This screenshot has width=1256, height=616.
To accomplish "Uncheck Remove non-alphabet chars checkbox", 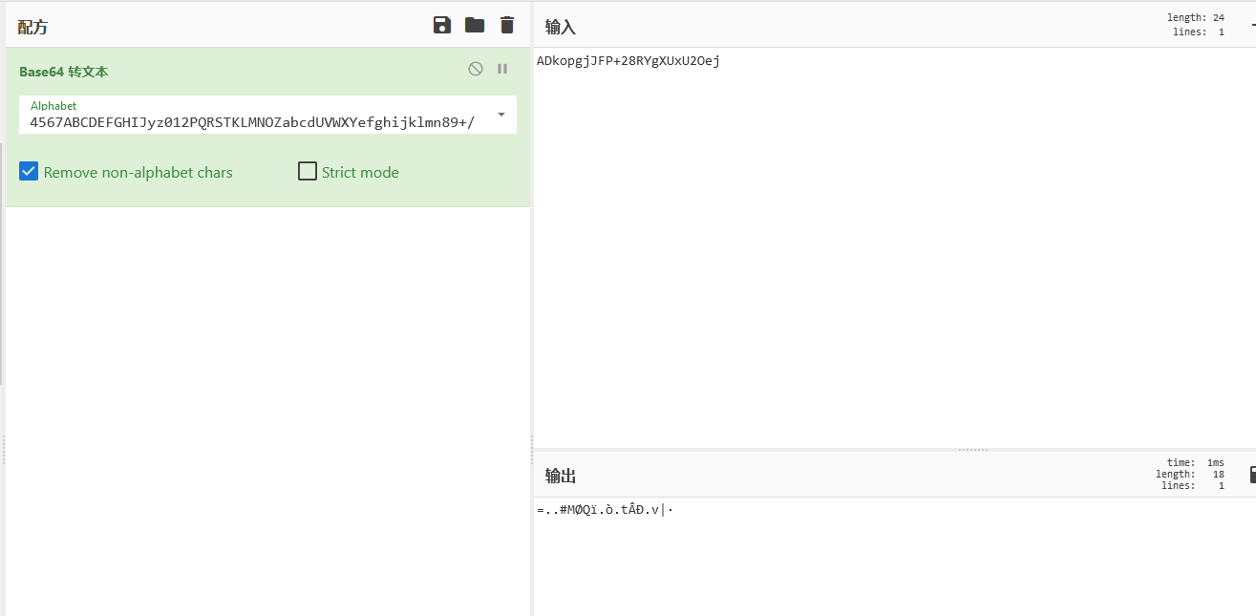I will [29, 172].
